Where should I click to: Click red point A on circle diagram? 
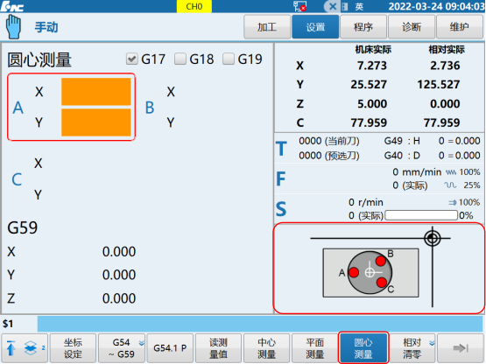coord(354,272)
